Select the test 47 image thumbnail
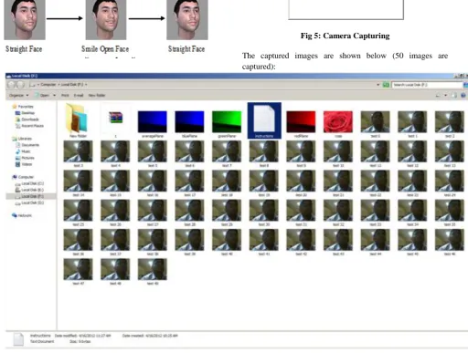468x353 pixels. (x=78, y=269)
